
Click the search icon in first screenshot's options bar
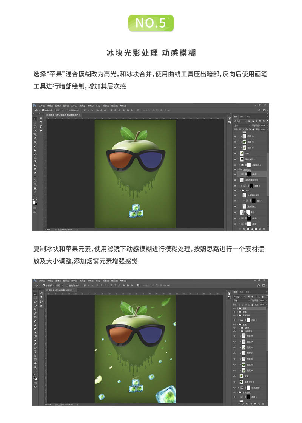259,110
